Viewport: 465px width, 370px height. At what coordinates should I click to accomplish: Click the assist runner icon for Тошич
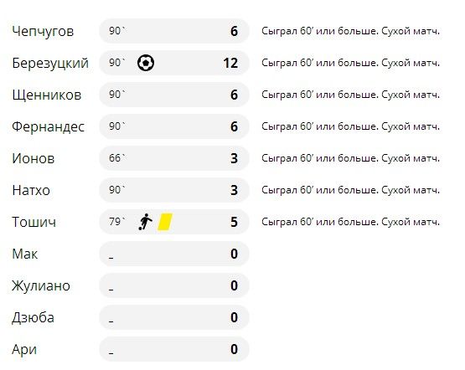145,222
